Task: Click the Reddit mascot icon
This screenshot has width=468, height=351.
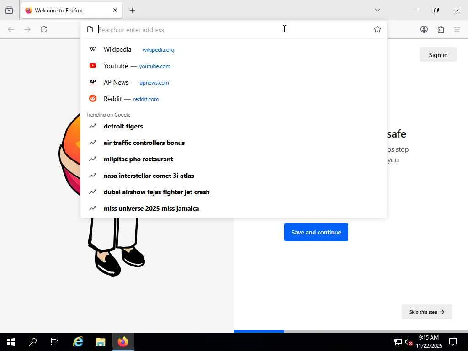Action: [x=93, y=99]
